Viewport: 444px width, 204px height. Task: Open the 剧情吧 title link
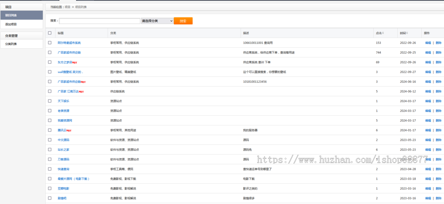62,198
